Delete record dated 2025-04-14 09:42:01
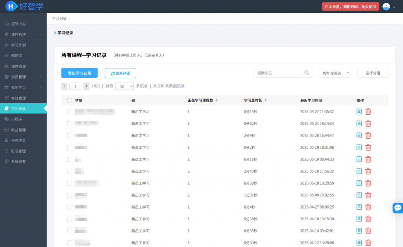 click(x=368, y=231)
